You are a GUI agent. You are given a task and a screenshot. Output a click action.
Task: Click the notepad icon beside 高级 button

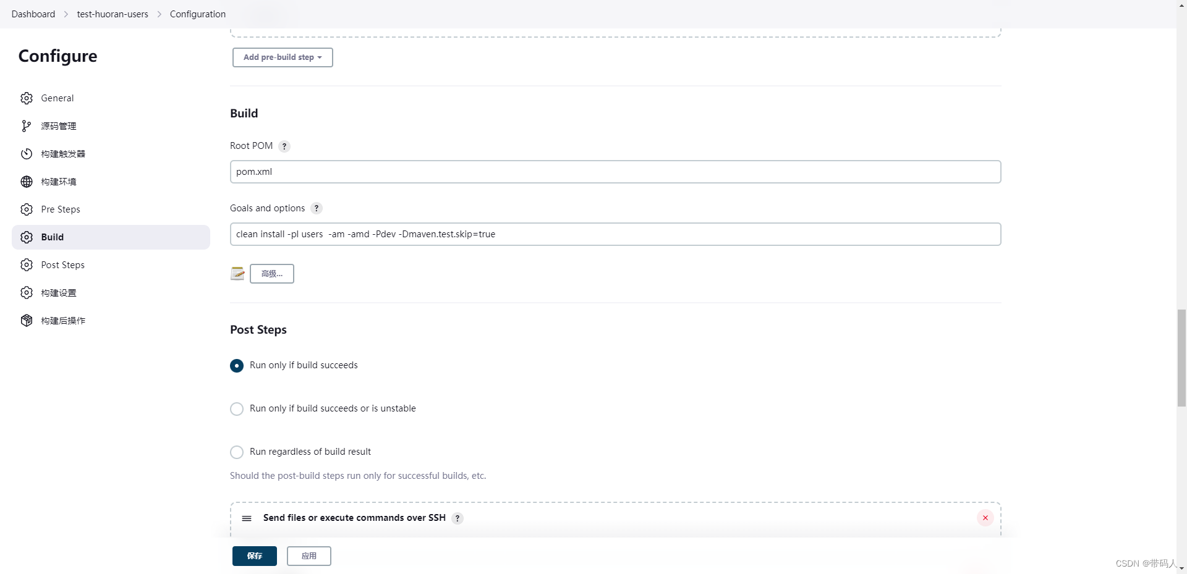click(x=237, y=273)
